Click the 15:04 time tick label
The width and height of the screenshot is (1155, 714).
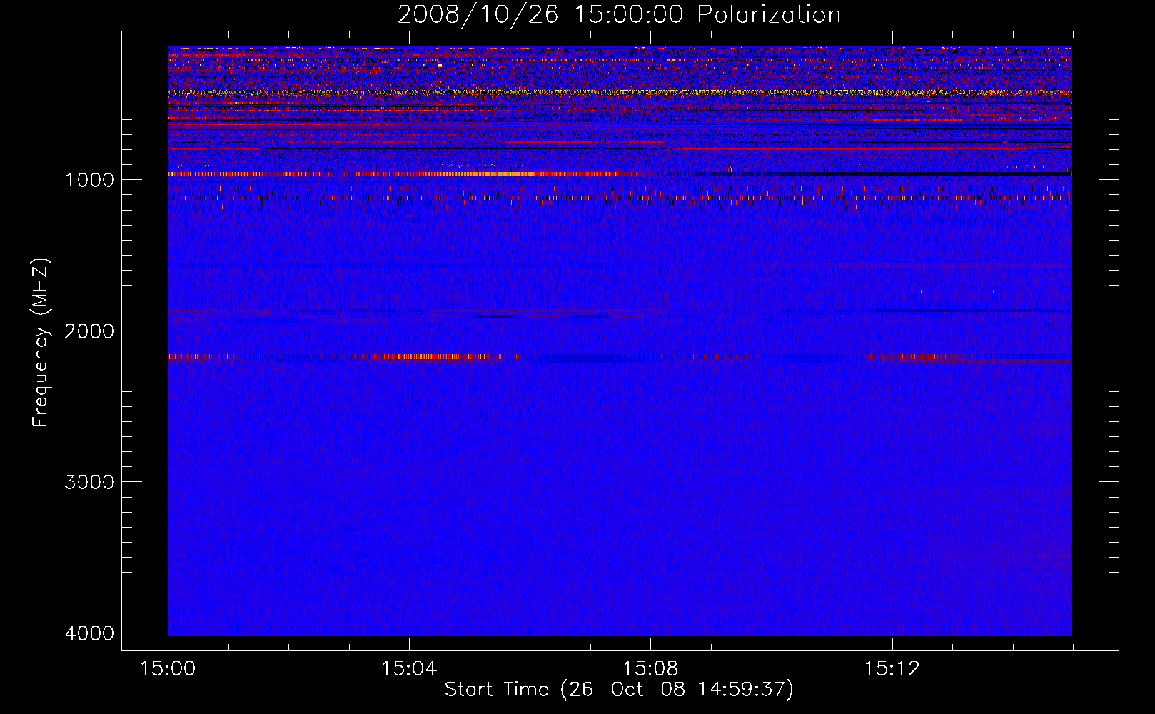click(409, 669)
